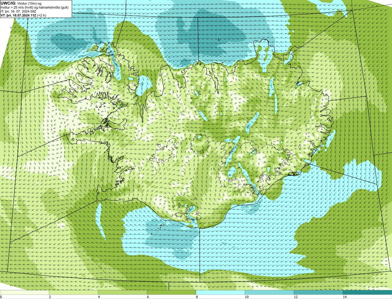Click the 6–8 m/s dark green legend swatch
The image size is (392, 299).
tap(171, 293)
